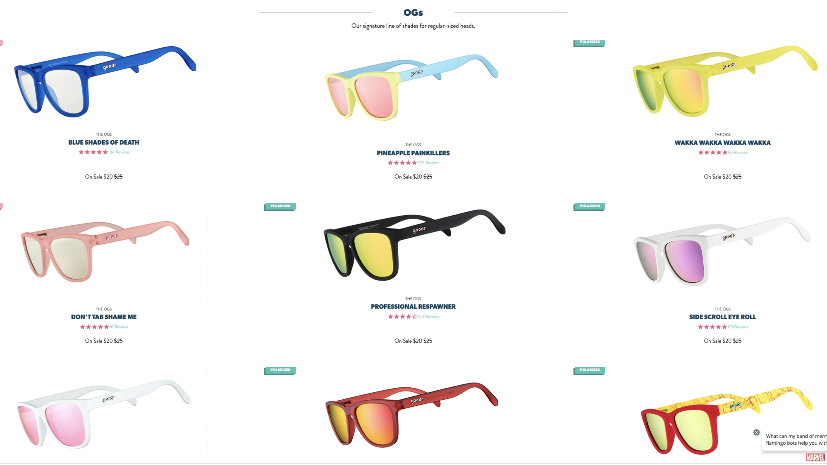Screen dimensions: 827x465
Task: View 225 Reviews for Pineapple Painkillers
Action: coord(428,163)
